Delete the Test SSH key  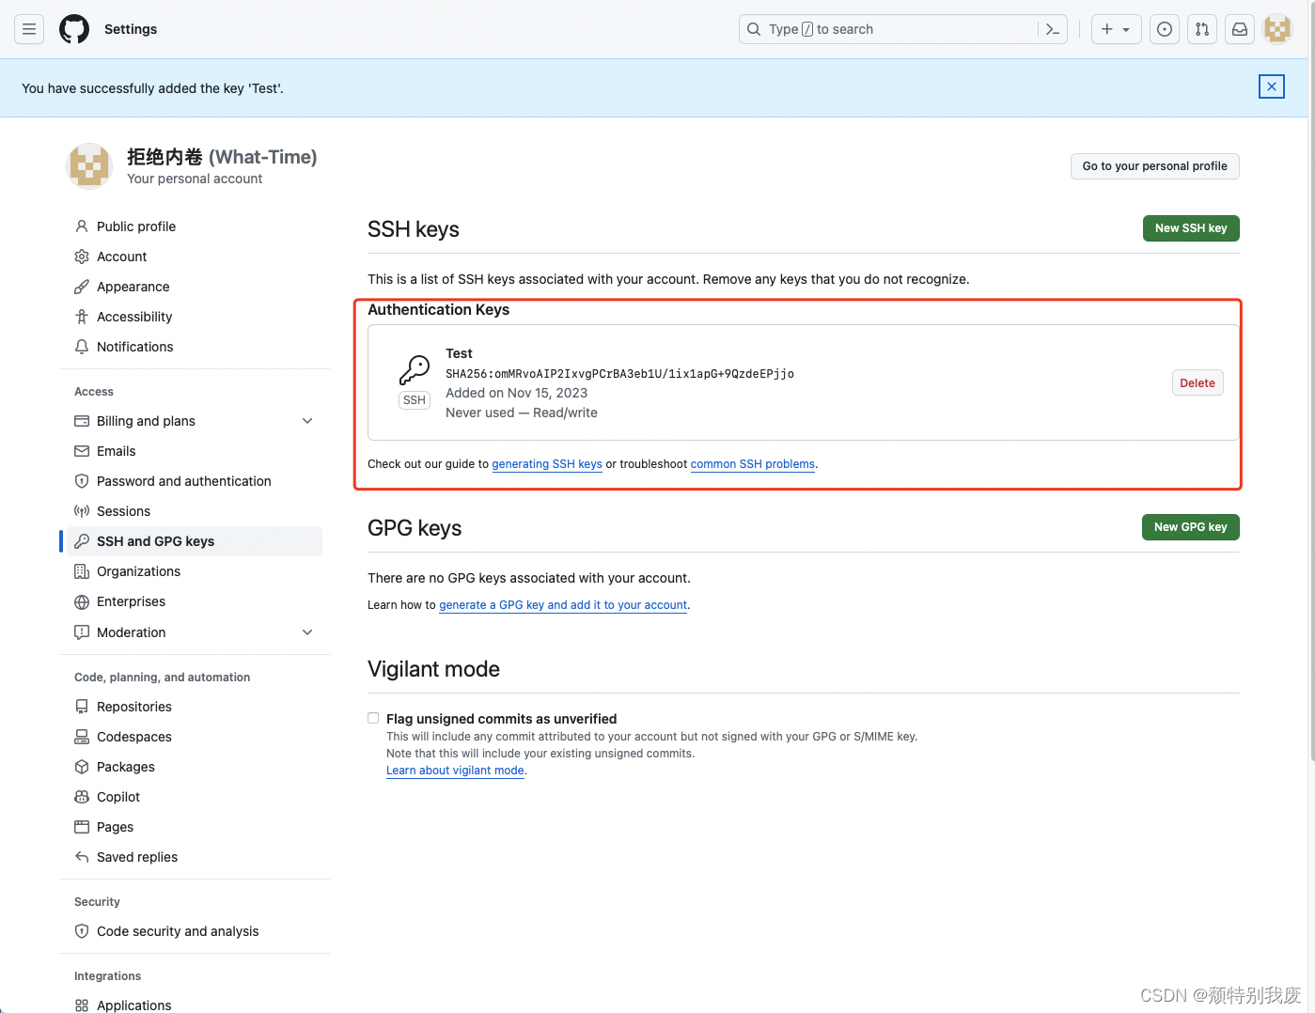tap(1197, 382)
